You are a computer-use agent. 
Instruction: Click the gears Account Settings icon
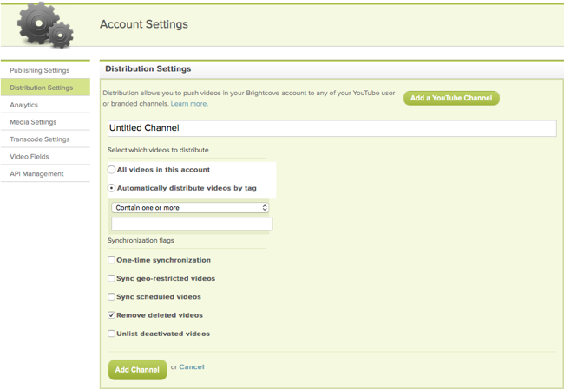(45, 25)
